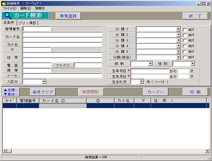This screenshot has width=212, height=161.
Task: Open the 人区分 dropdown
Action: 44,82
